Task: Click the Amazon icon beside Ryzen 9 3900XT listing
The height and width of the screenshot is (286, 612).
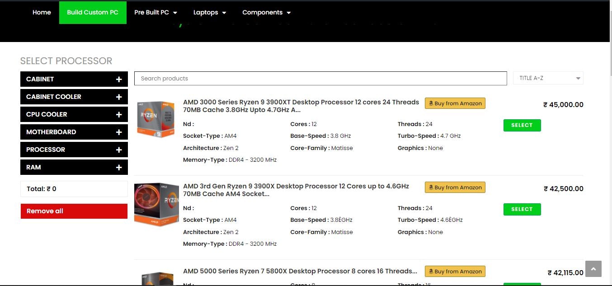Action: tap(432, 103)
